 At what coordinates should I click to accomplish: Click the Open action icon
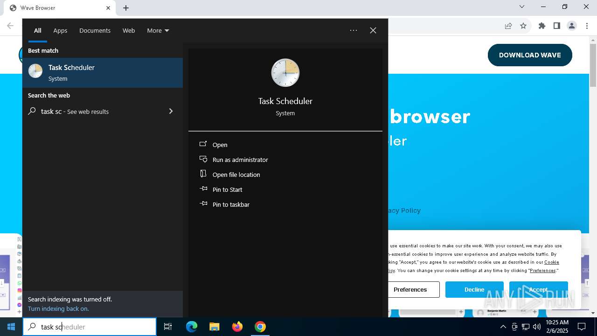203,144
